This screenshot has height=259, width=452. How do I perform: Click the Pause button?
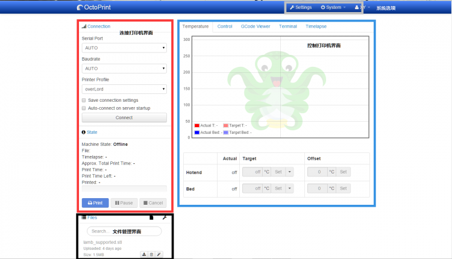pos(124,203)
